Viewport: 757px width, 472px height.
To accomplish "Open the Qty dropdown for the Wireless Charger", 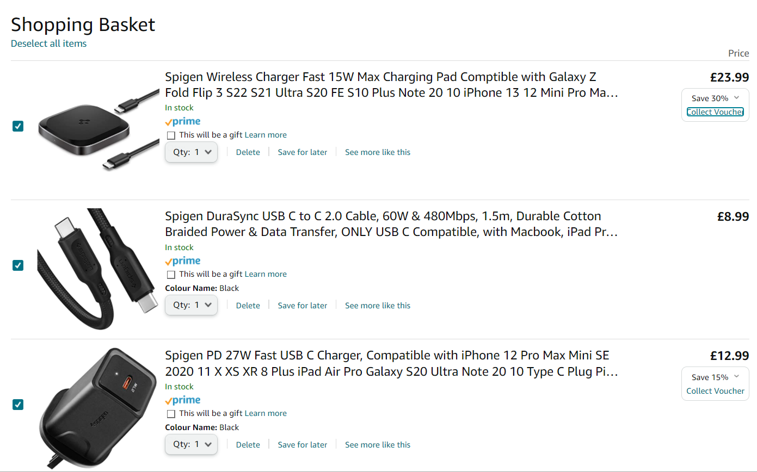I will 192,152.
